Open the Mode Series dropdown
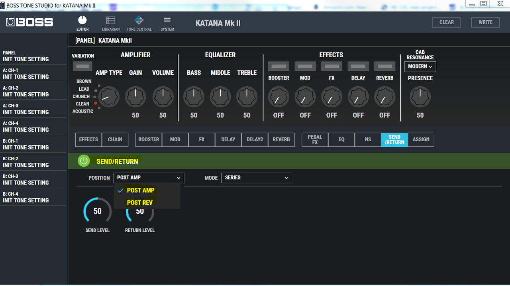Screen dimensions: 510x286 (257, 178)
